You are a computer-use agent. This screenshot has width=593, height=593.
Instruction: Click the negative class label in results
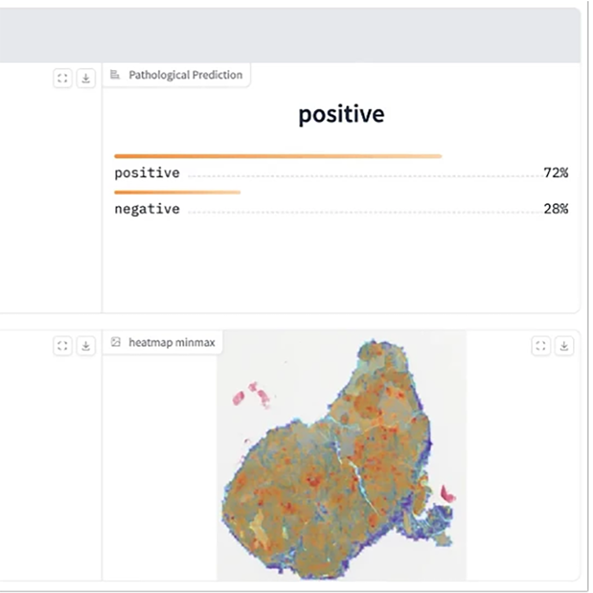[147, 209]
